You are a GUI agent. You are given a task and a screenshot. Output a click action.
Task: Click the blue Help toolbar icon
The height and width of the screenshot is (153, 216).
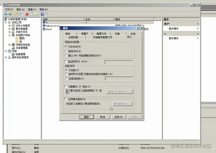pos(42,14)
